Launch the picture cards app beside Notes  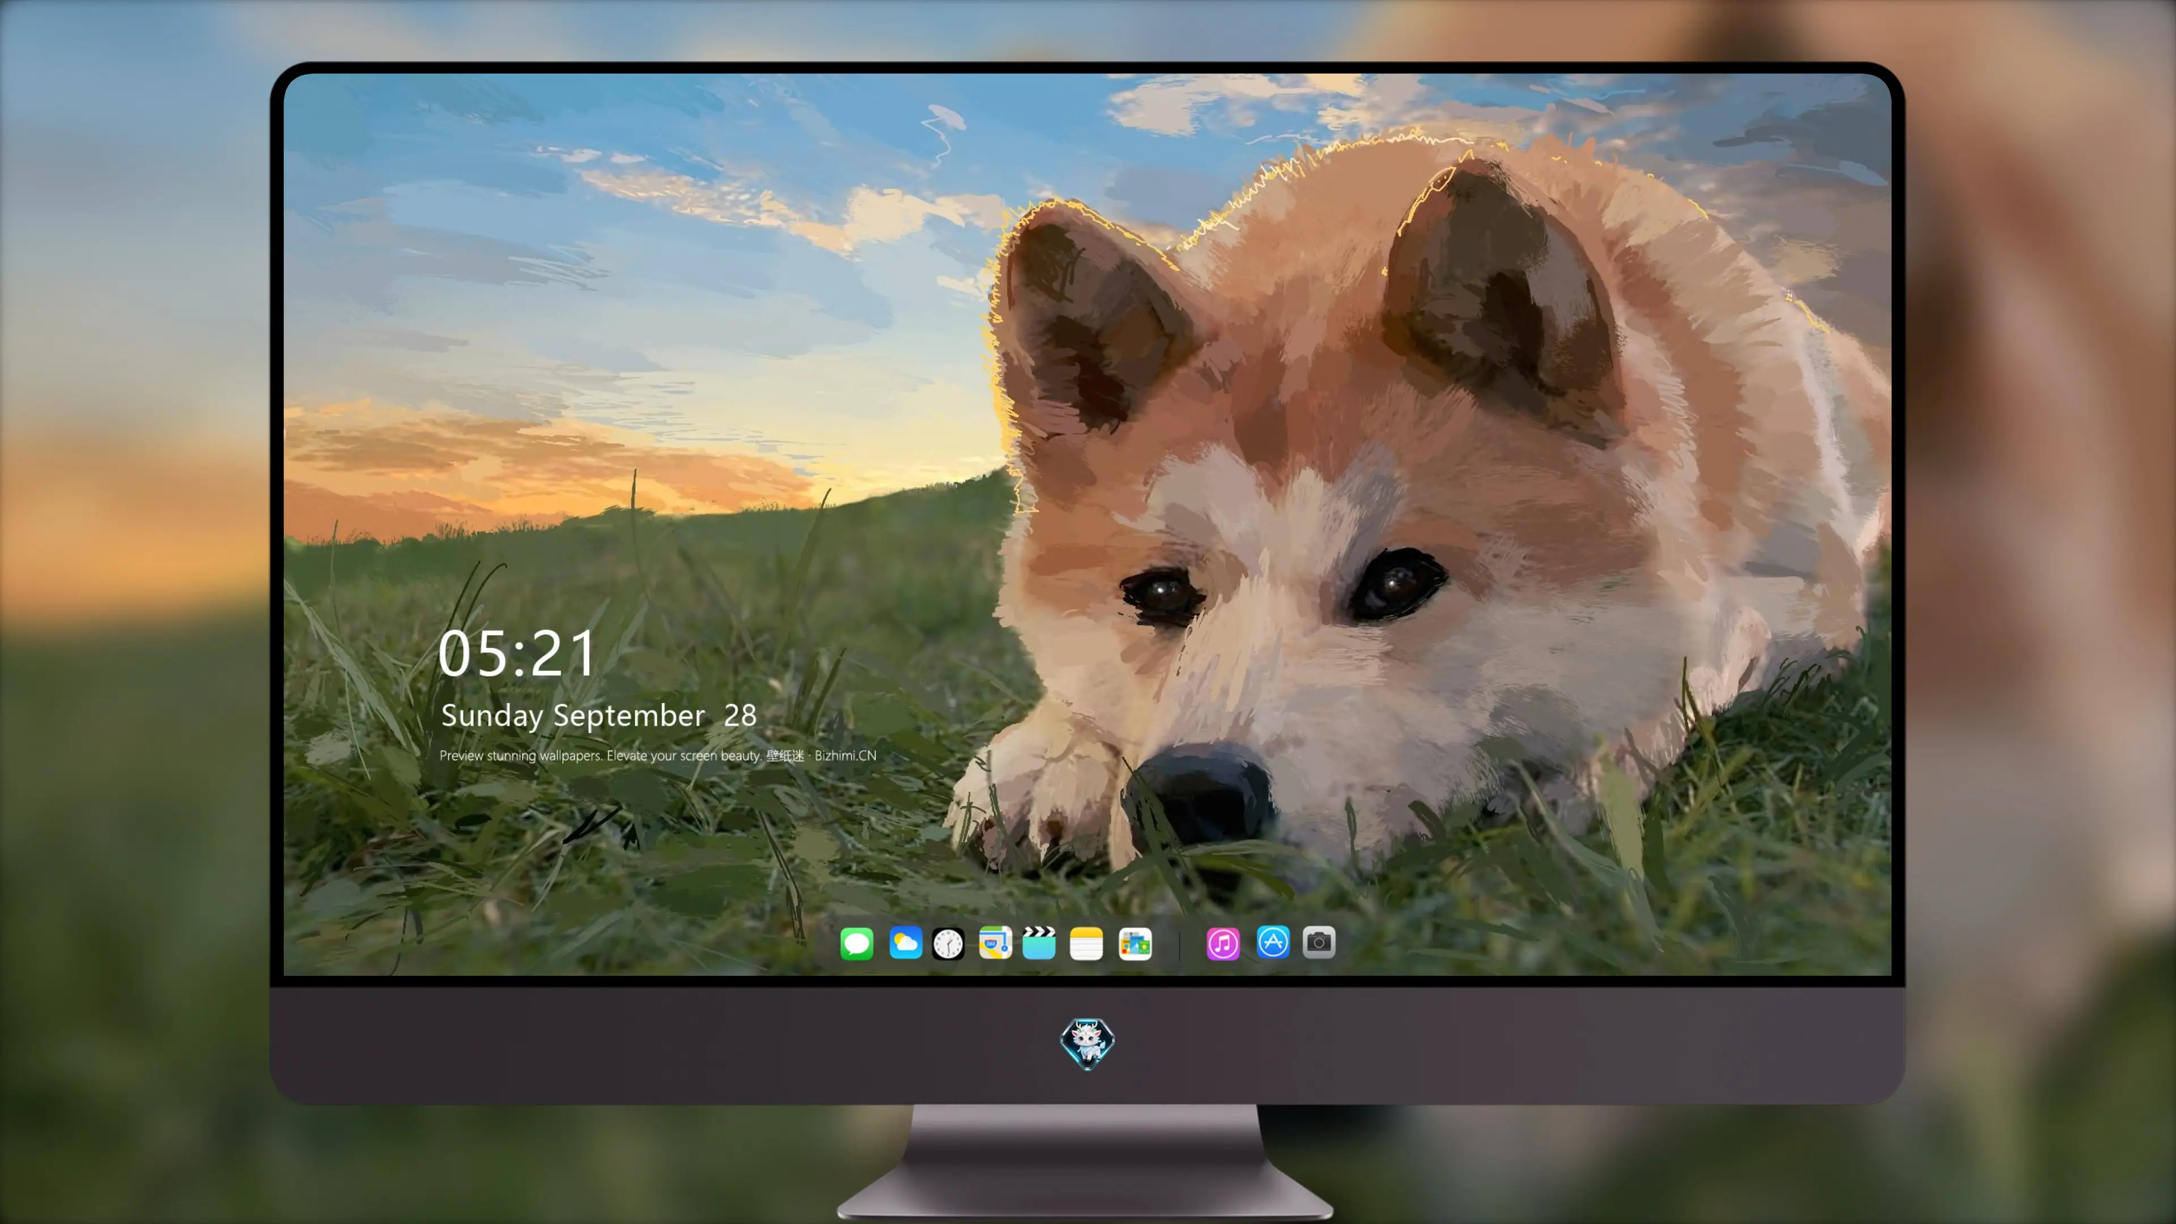tap(1135, 943)
